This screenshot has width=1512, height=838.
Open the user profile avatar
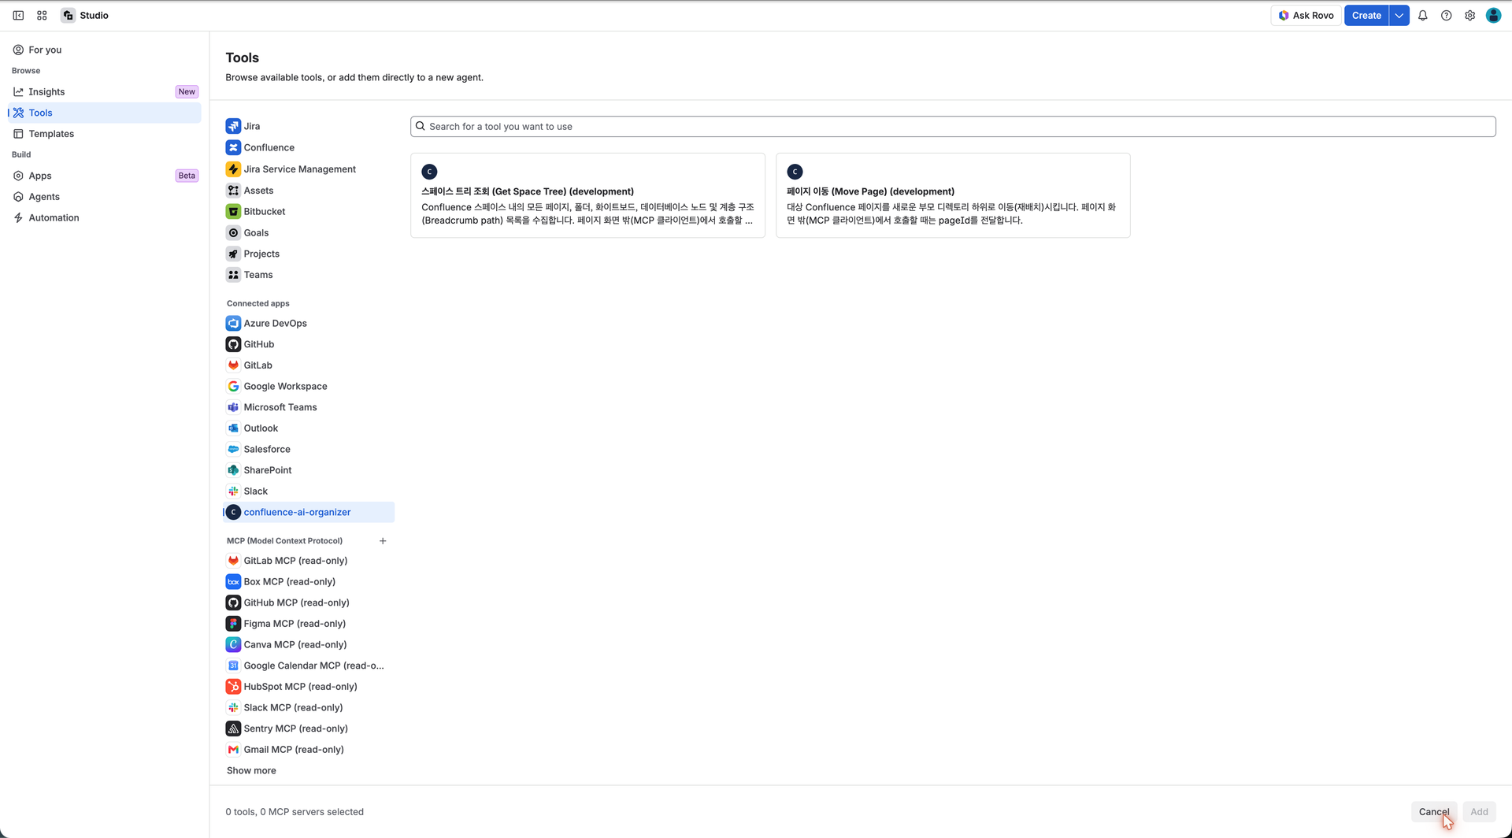(x=1493, y=15)
